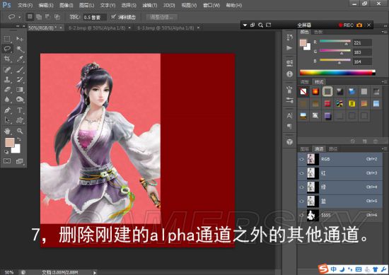Start recording with REC button
389x275 pixels.
coord(346,25)
